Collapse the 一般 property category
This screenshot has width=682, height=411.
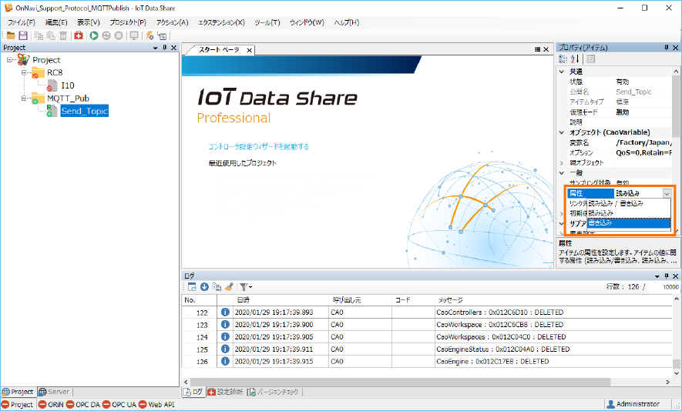(562, 173)
